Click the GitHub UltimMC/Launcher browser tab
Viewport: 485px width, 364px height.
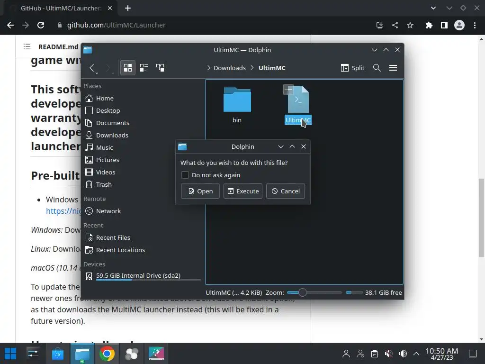60,9
